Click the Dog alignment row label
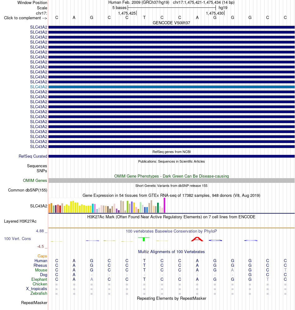The width and height of the screenshot is (295, 310). 44,275
